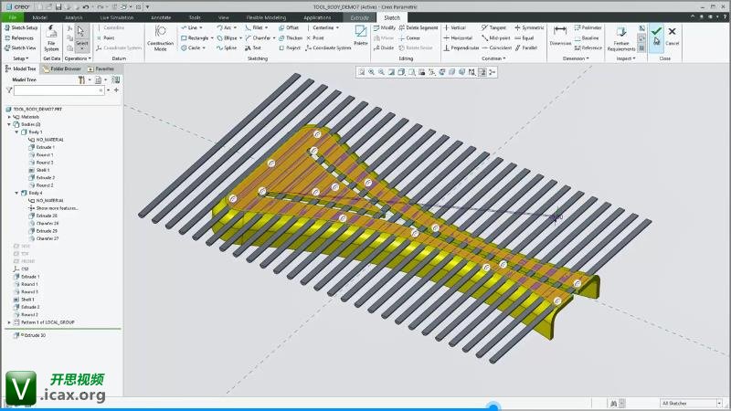This screenshot has height=411, width=731.
Task: Click the model tree search input field
Action: tap(59, 90)
